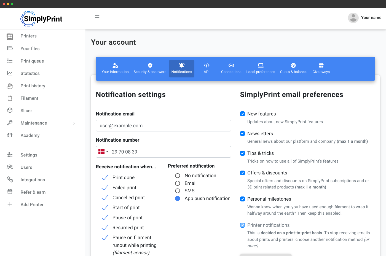Toggle the hamburger menu icon
This screenshot has width=386, height=256.
click(x=97, y=17)
